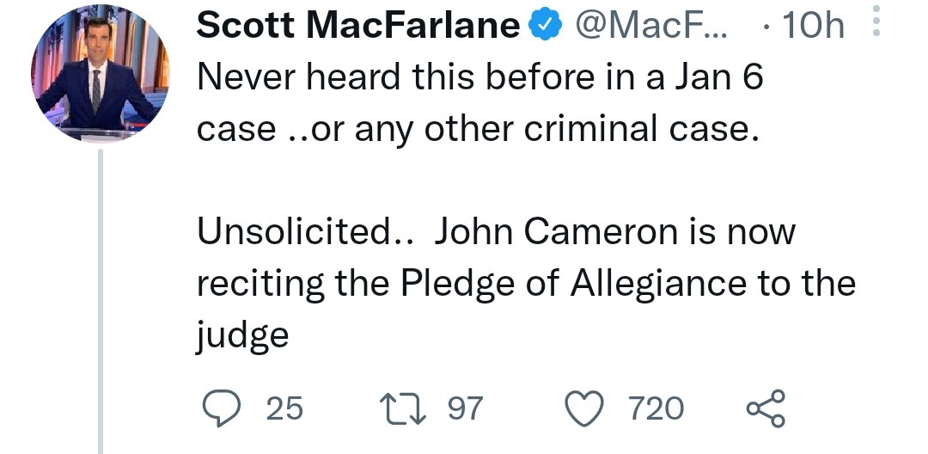Click the Scott MacFarlane display name
Screen dimensions: 928x454
(358, 28)
